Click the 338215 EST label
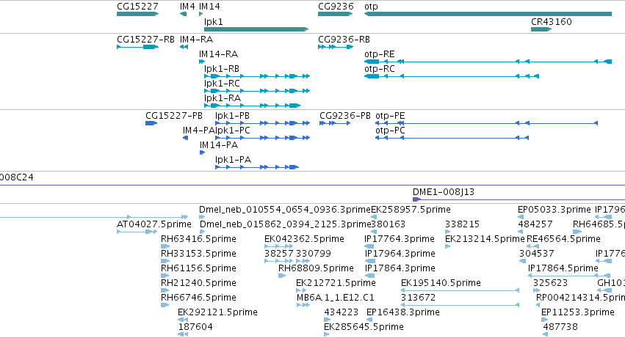Viewport: 625px width, 338px height. click(463, 224)
